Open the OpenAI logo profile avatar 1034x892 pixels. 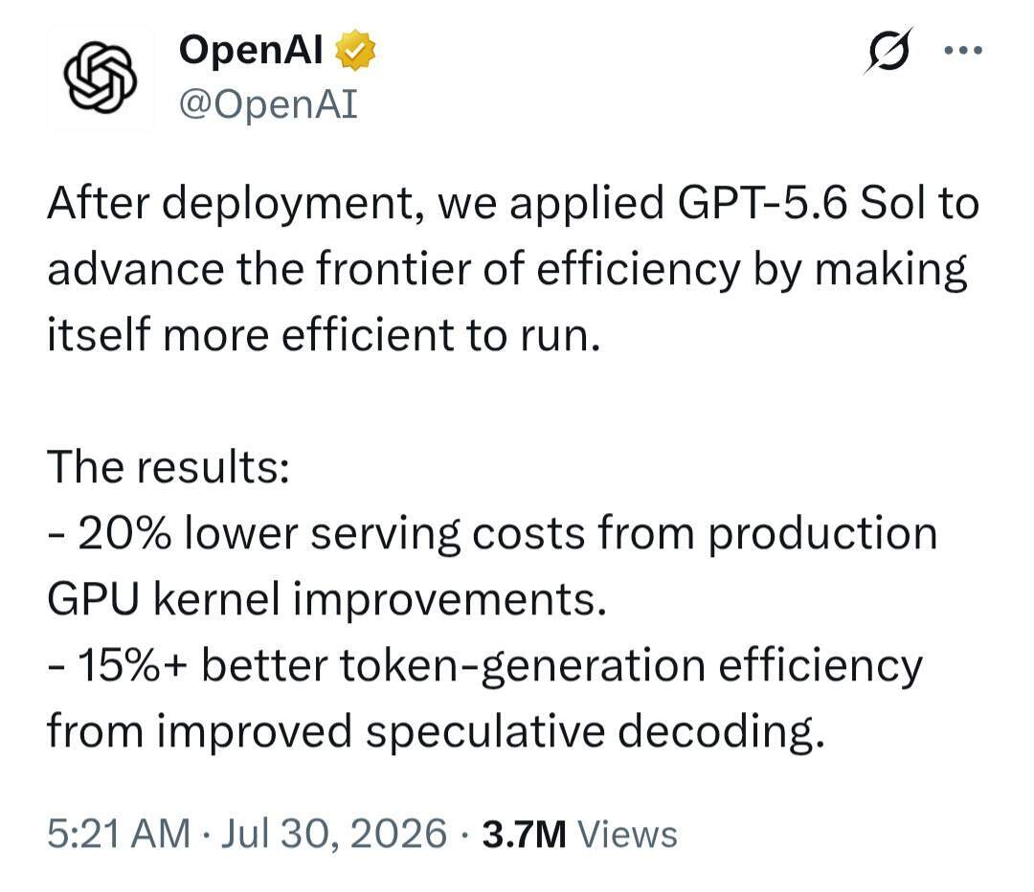[x=101, y=78]
